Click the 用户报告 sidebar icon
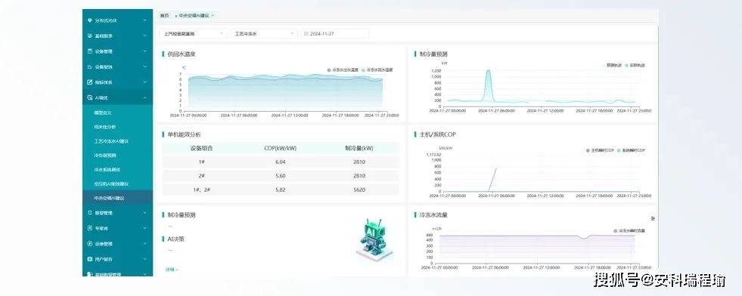Image resolution: width=742 pixels, height=296 pixels. pyautogui.click(x=90, y=259)
